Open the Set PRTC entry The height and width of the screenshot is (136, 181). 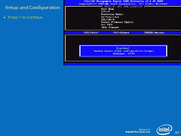coord(107,25)
